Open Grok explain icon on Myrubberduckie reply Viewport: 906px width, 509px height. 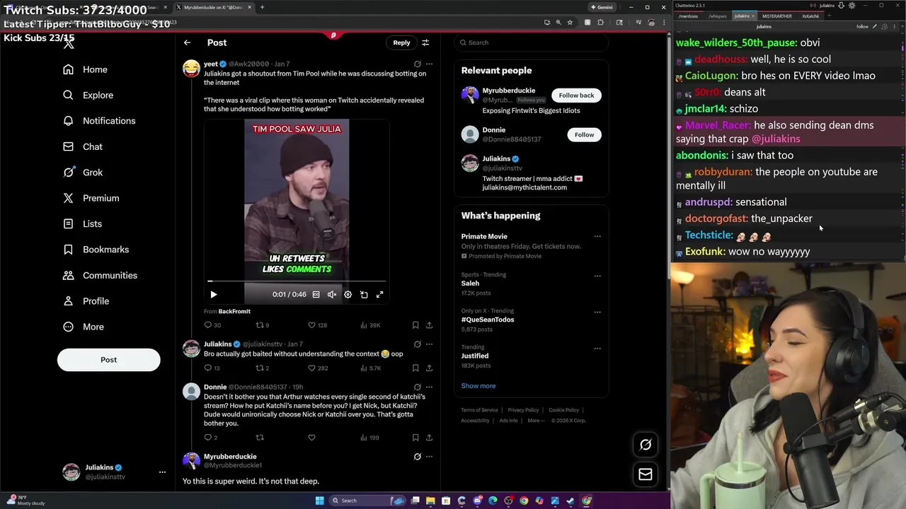click(417, 457)
